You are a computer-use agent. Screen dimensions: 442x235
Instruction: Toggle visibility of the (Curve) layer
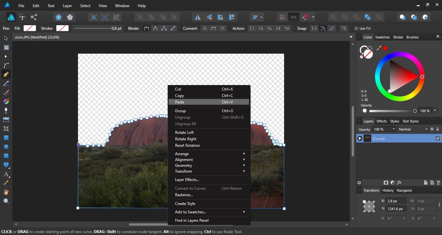438,138
